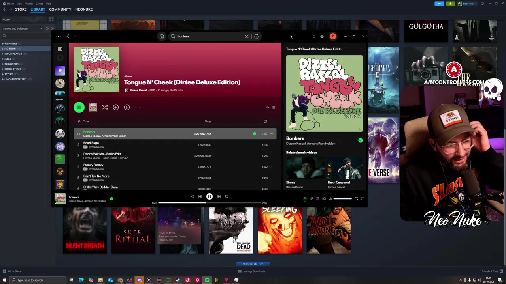This screenshot has width=506, height=284.
Task: Open Spotify Friend Activity icon
Action: [x=322, y=36]
